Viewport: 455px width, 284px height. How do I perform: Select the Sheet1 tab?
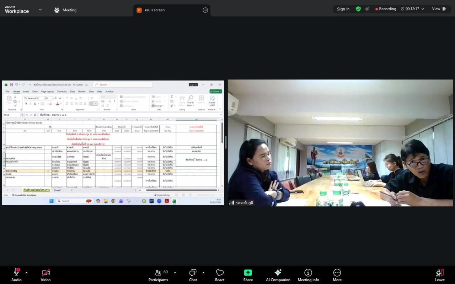coord(58,190)
